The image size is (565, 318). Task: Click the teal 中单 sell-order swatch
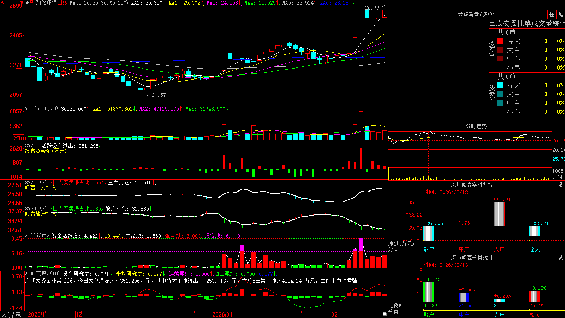tap(500, 103)
